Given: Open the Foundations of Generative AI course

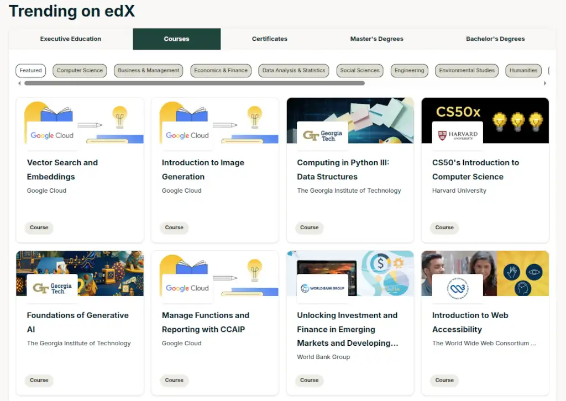Looking at the screenshot, I should tap(78, 322).
